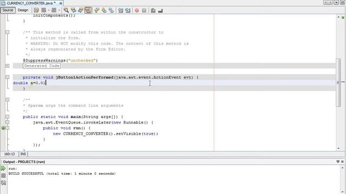
Task: Show the opened documents list dropdown
Action: tap(336, 3)
